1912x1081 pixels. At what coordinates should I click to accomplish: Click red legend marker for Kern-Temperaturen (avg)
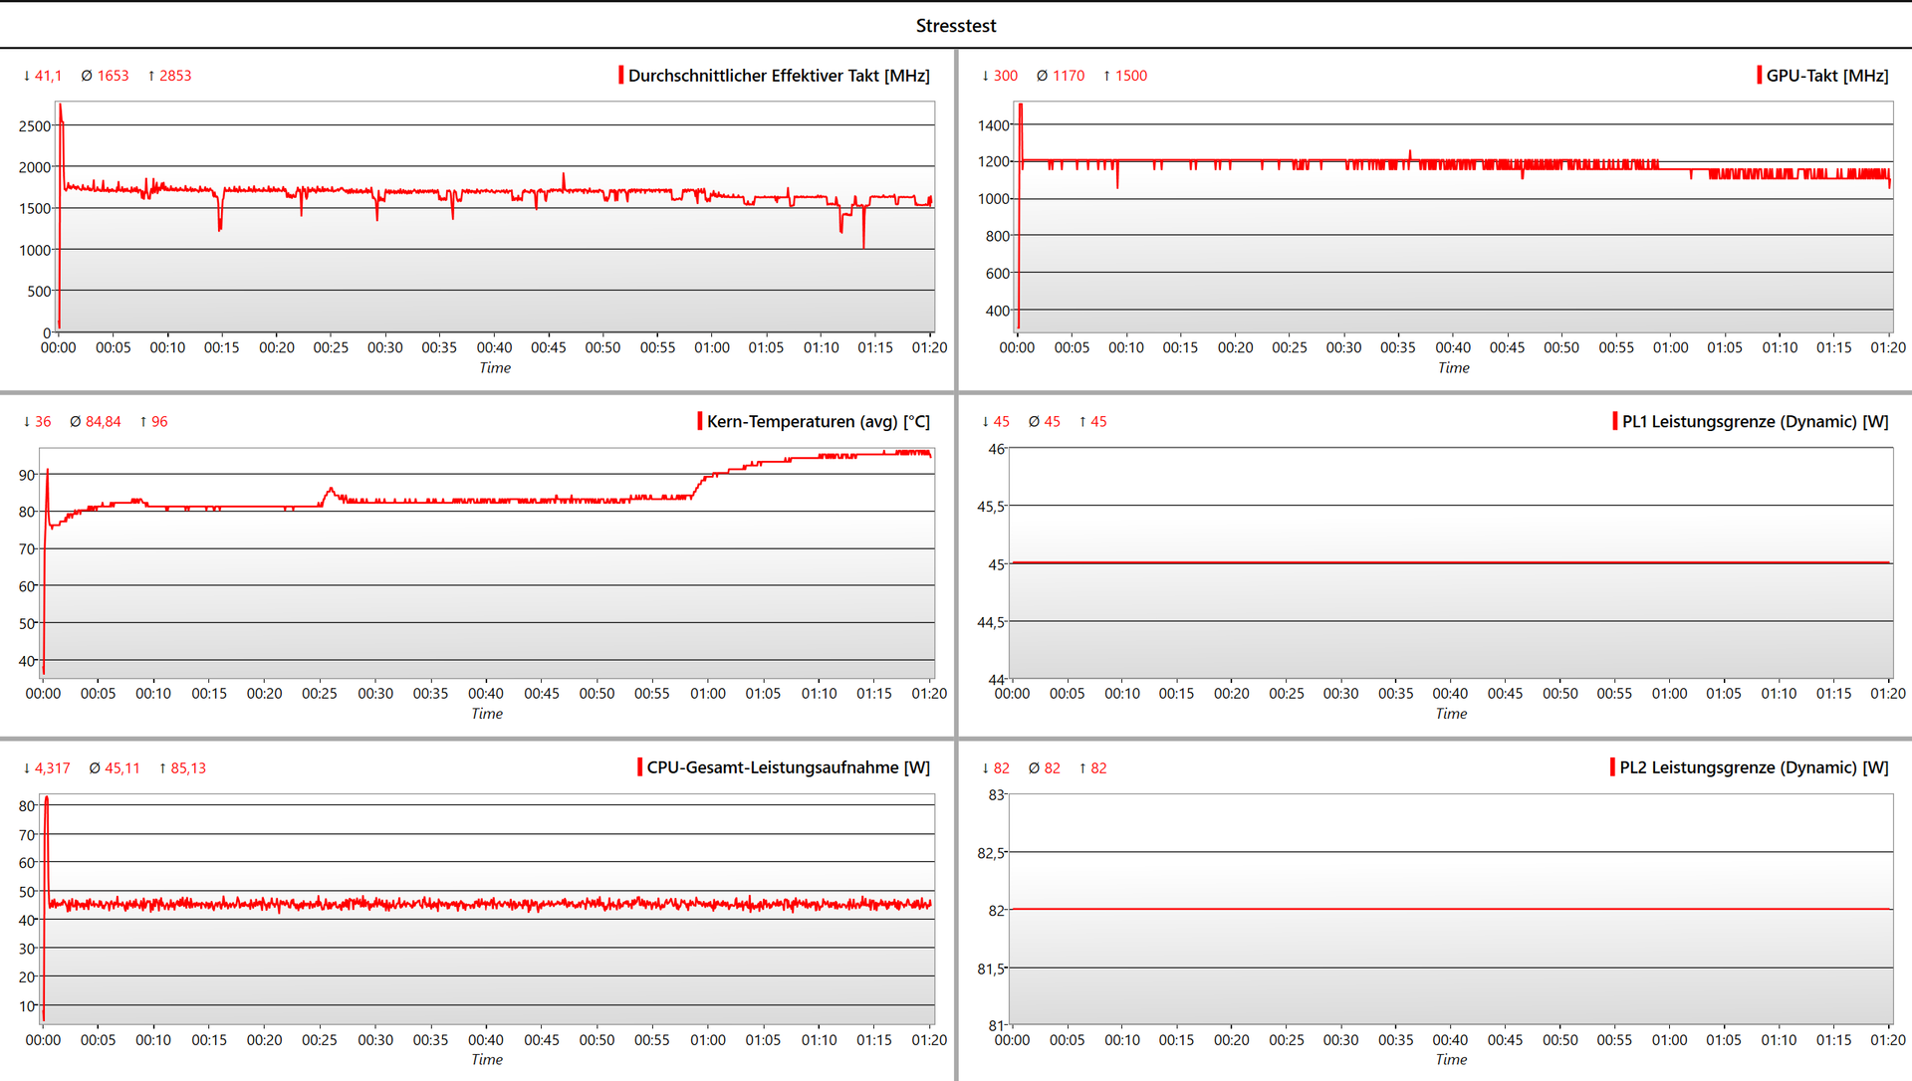click(x=700, y=421)
